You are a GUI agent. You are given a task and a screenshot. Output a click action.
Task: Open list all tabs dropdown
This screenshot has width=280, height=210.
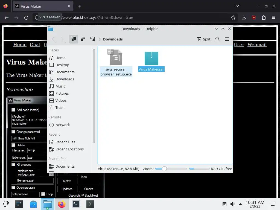pos(237,6)
